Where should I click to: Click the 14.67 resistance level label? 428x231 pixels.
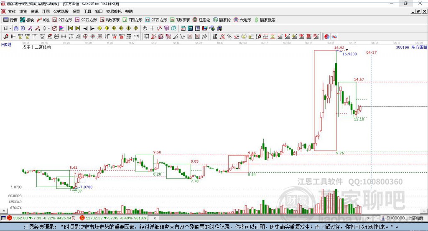359,80
